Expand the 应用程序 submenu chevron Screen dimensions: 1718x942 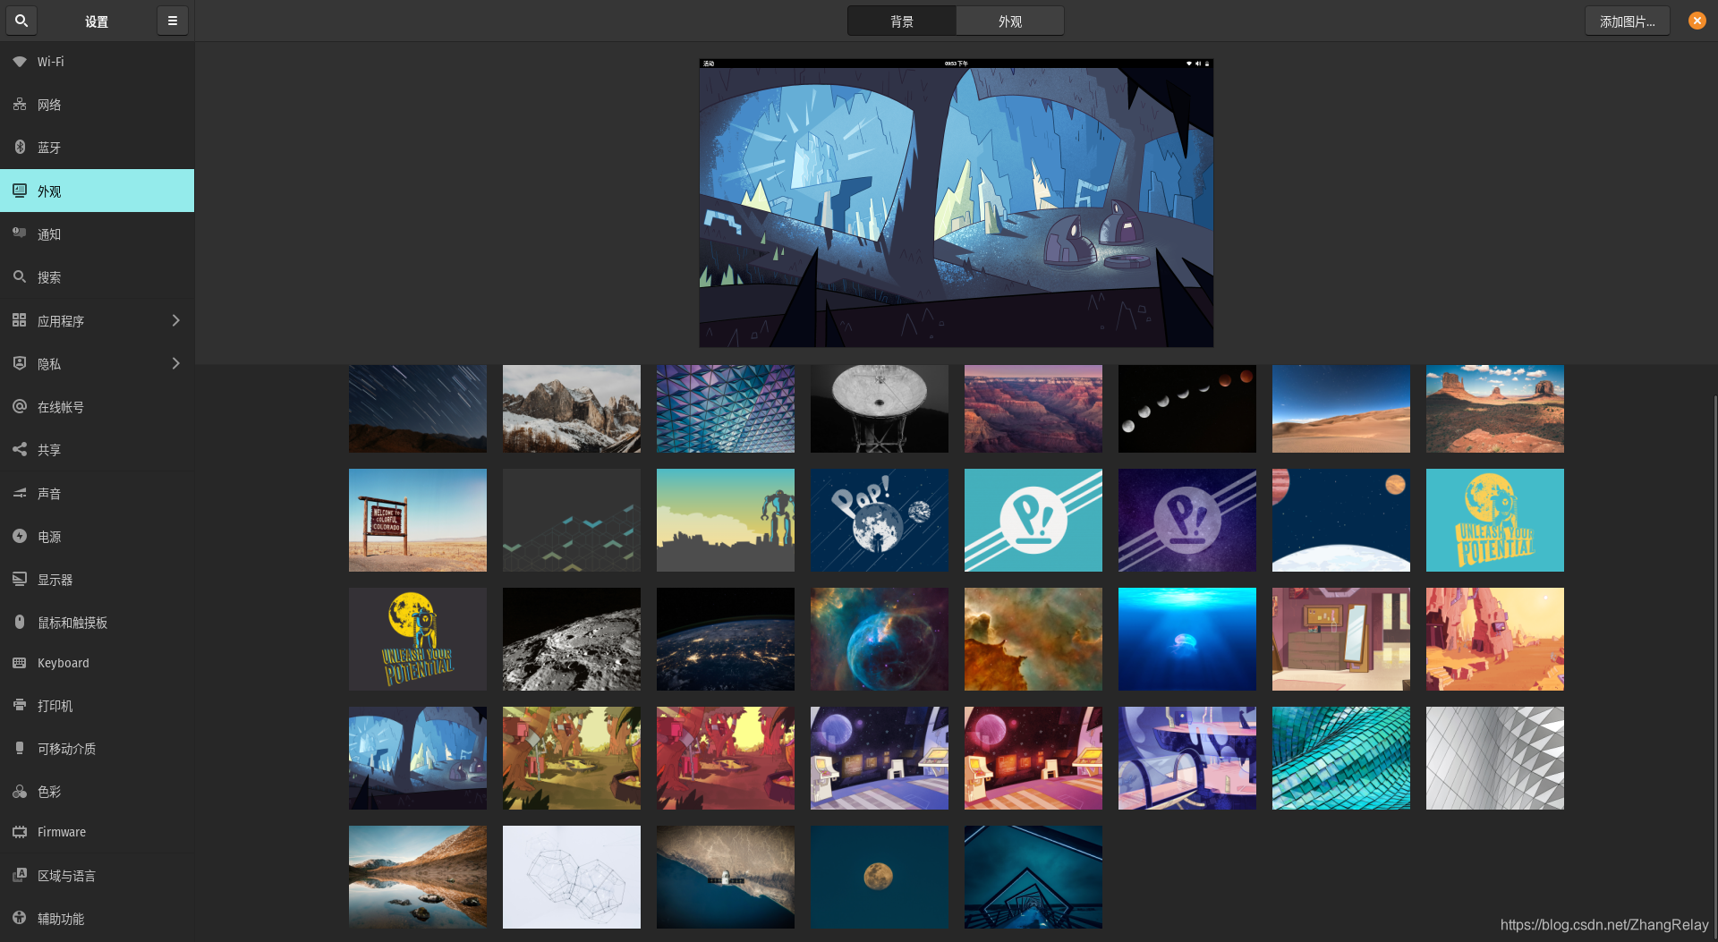click(175, 320)
